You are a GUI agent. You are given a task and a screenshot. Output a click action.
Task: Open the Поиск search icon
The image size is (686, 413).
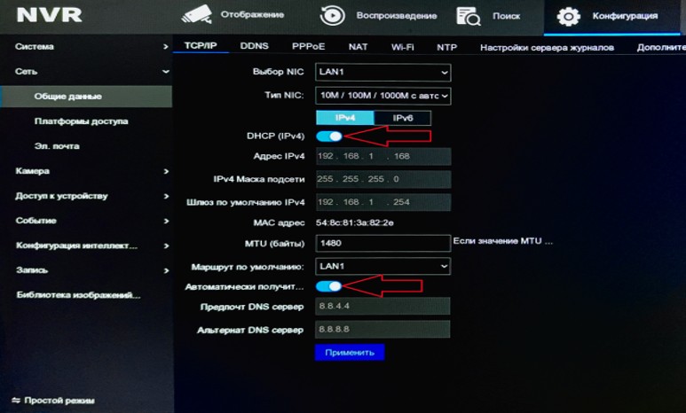[468, 16]
